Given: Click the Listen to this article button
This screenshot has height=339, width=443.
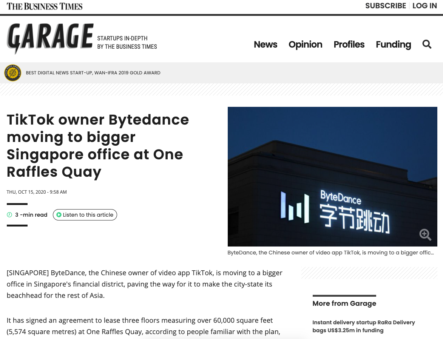Looking at the screenshot, I should coord(85,215).
